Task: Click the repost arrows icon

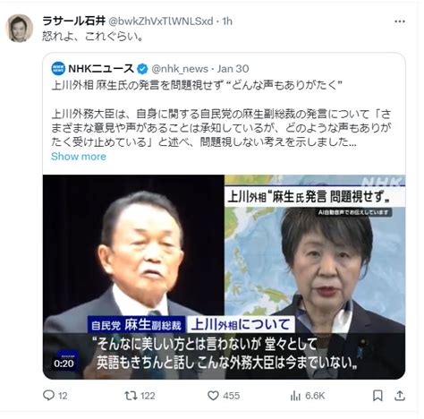Action: click(x=130, y=396)
